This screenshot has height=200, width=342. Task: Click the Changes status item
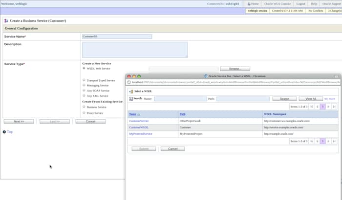[x=334, y=11]
